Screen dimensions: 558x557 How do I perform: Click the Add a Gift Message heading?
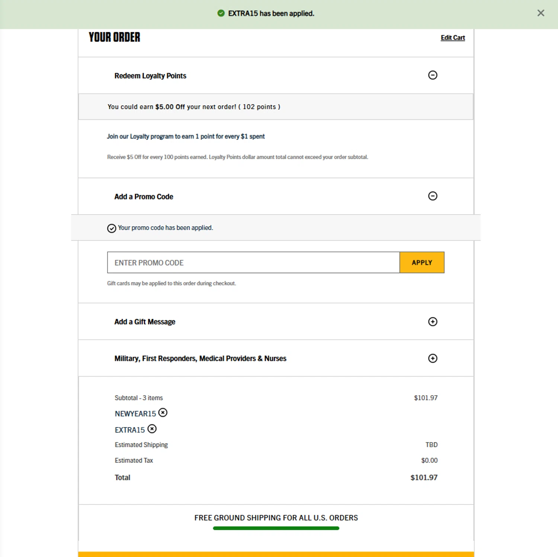(x=145, y=322)
